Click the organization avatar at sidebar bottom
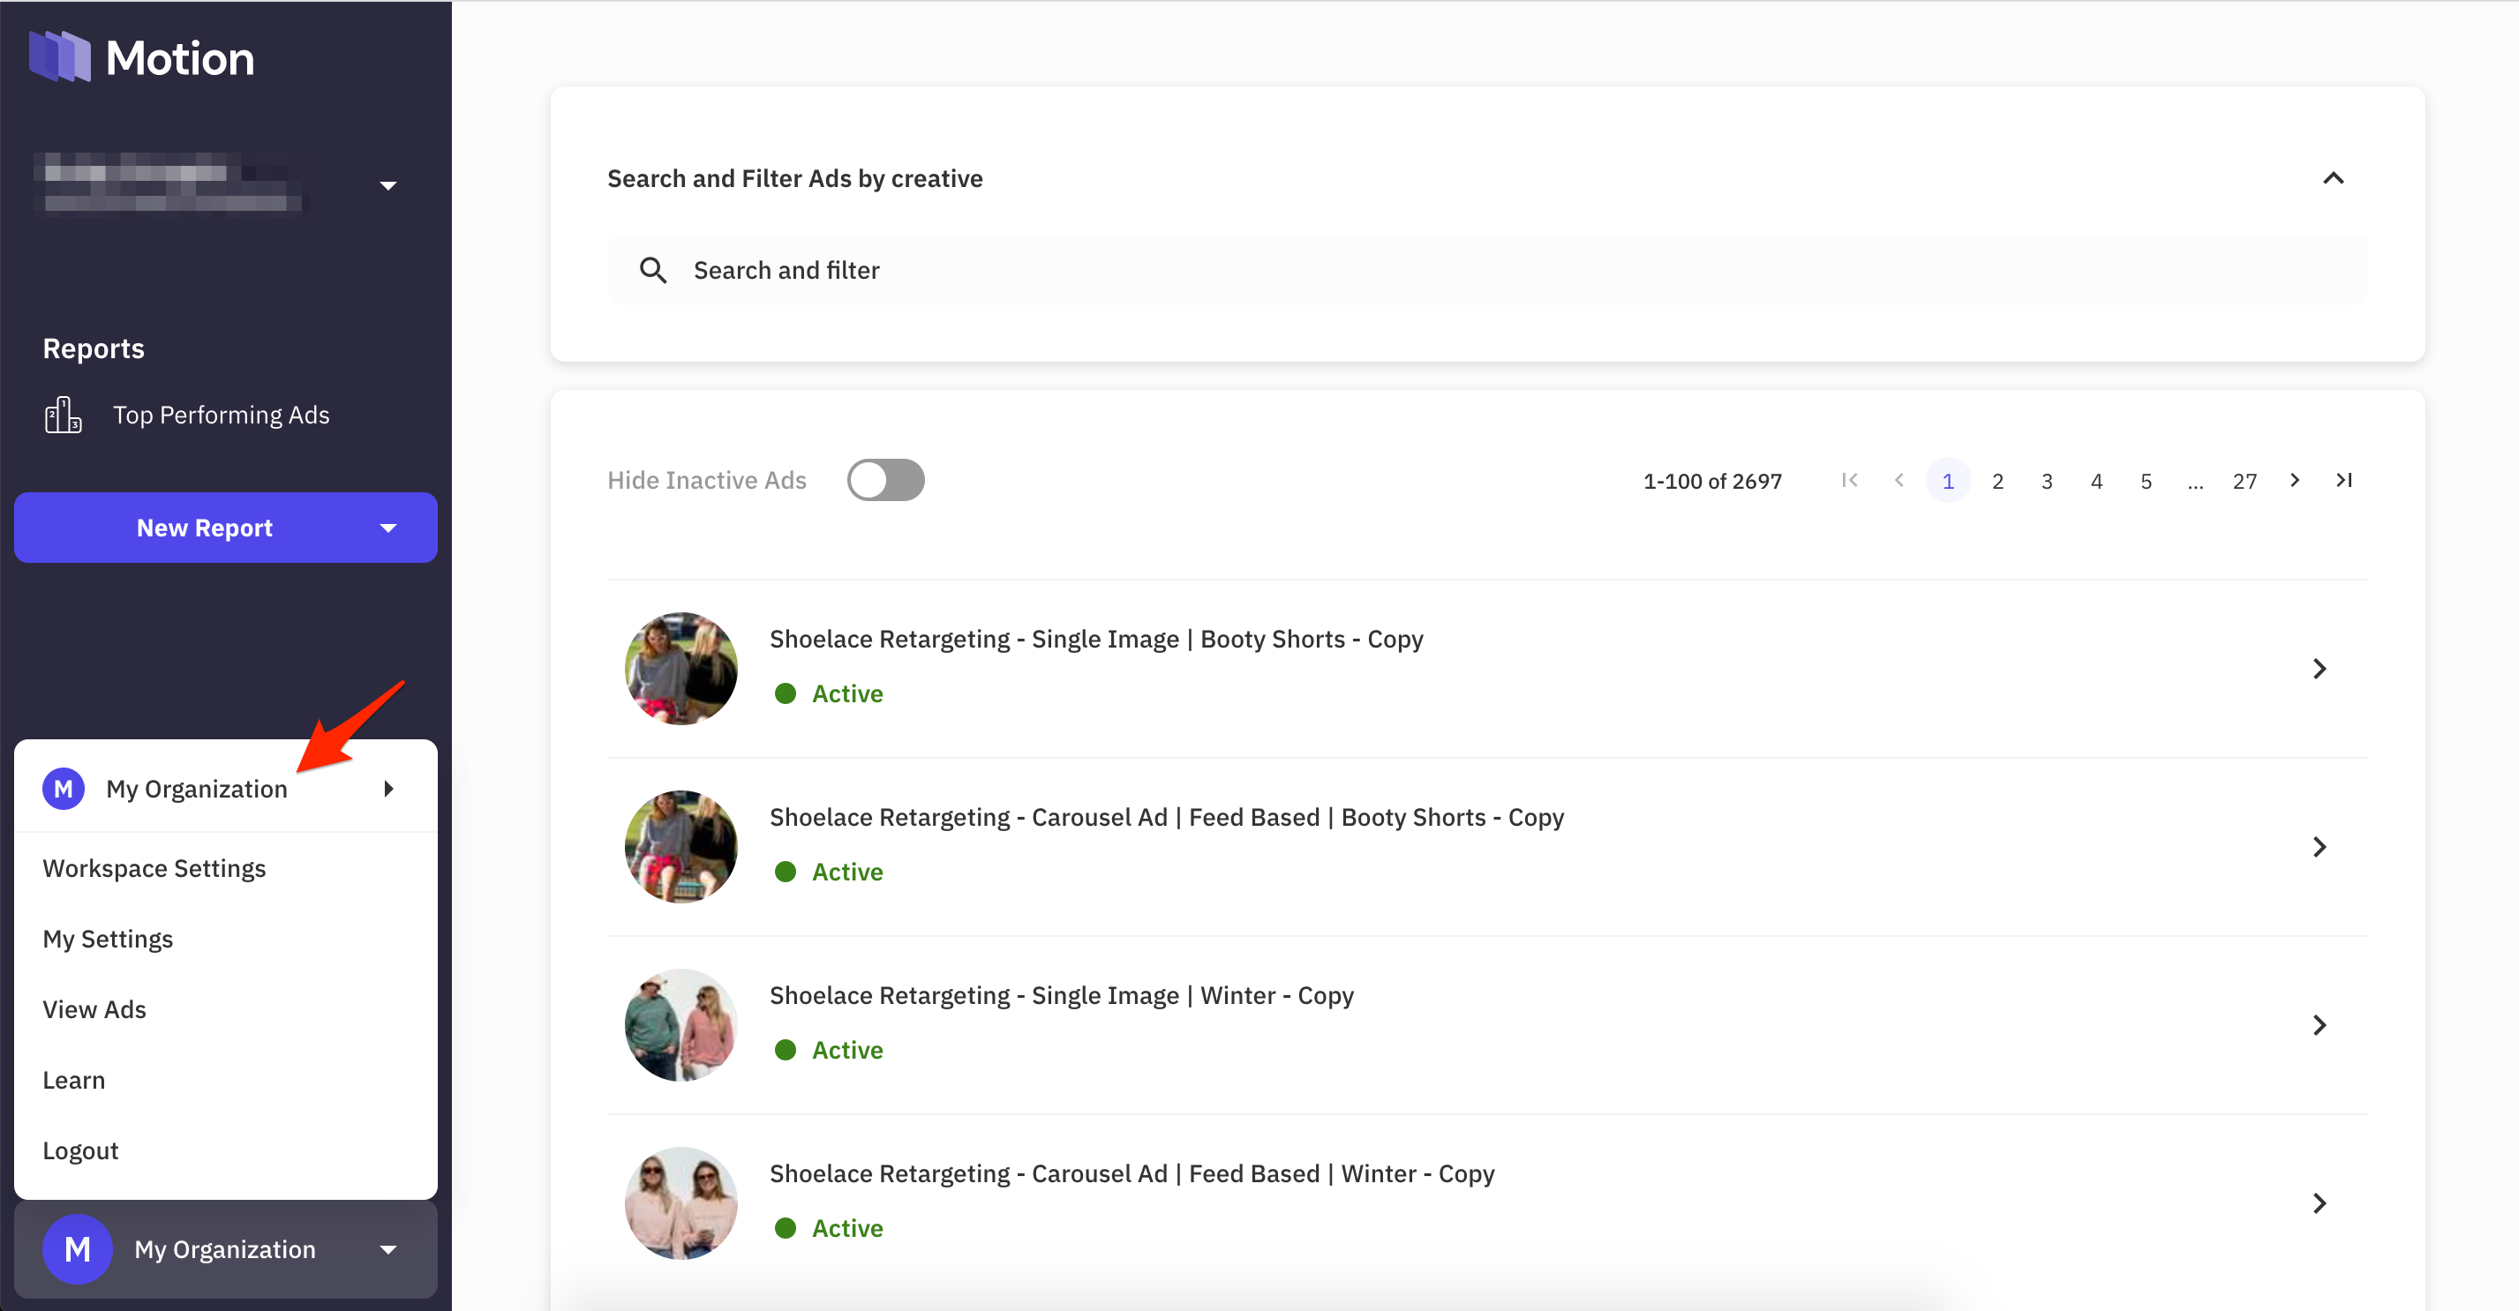 tap(78, 1248)
